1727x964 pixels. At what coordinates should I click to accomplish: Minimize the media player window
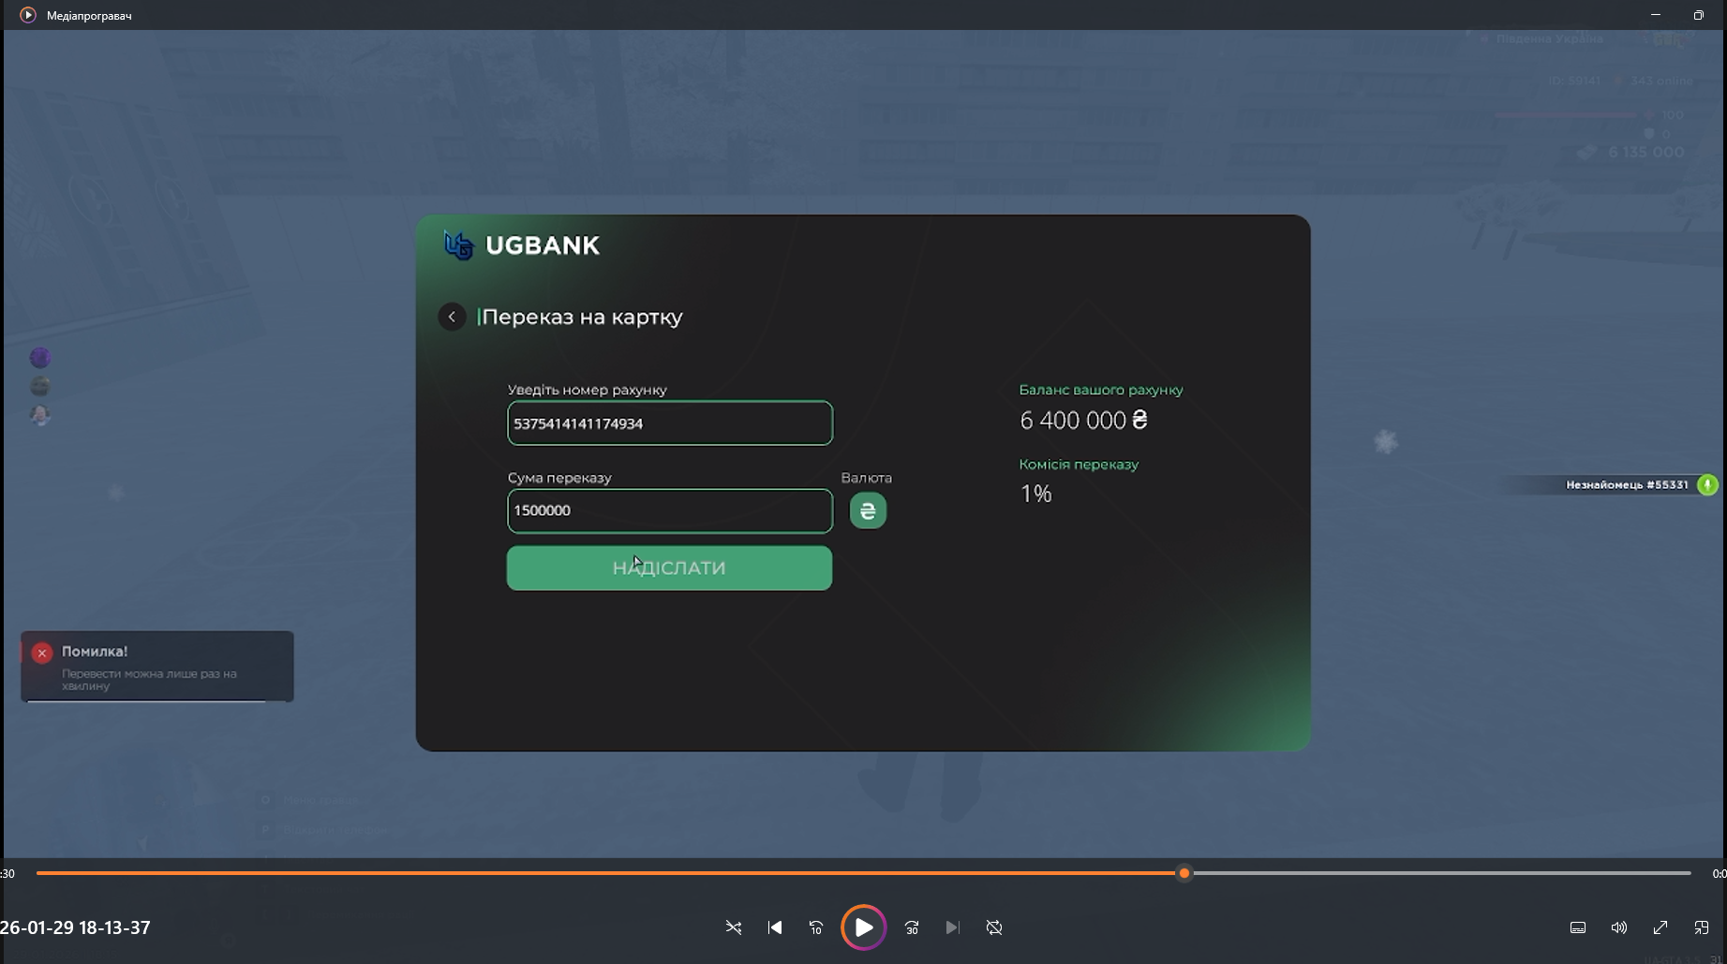(x=1655, y=15)
